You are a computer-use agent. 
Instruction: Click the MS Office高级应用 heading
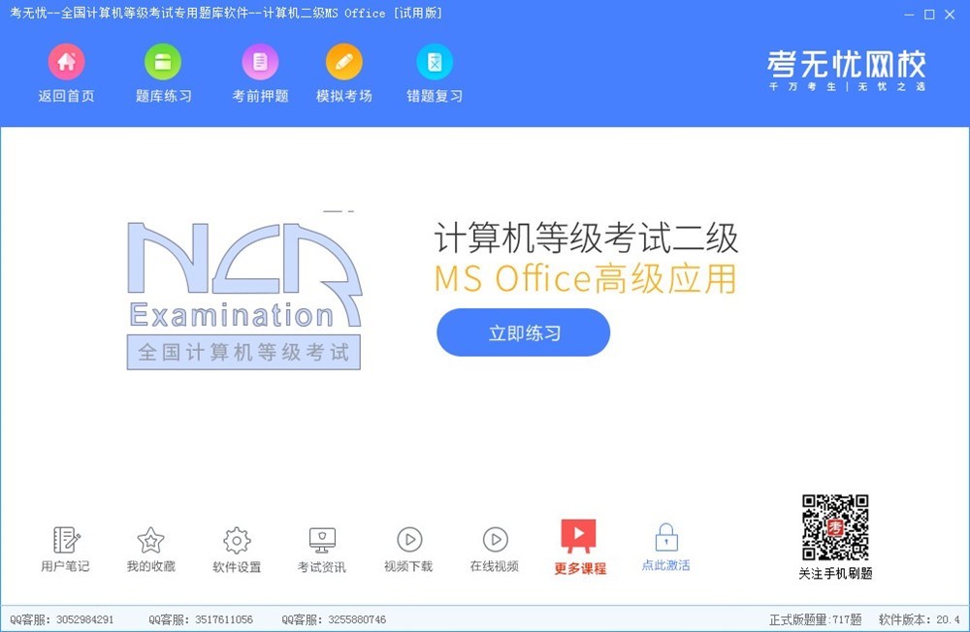[585, 278]
